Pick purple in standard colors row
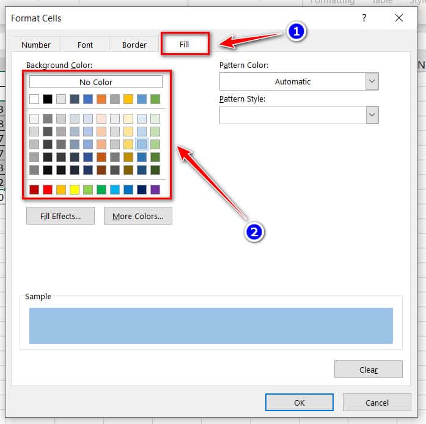426x424 pixels. 155,190
